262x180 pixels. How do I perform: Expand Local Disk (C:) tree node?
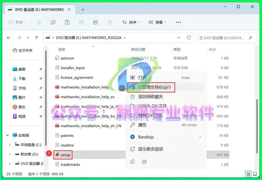tap(10, 145)
